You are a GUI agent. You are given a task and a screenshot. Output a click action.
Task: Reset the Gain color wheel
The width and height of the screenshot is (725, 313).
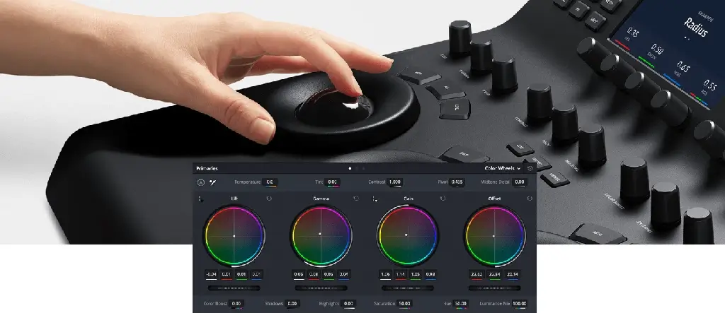443,199
